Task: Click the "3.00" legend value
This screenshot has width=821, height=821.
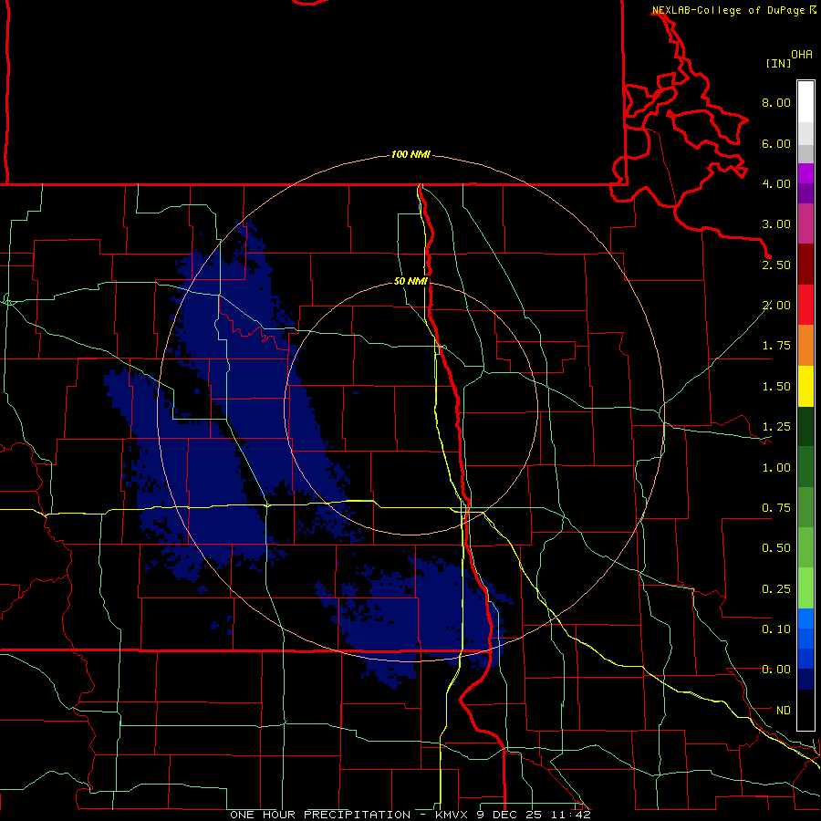Action: tap(776, 224)
